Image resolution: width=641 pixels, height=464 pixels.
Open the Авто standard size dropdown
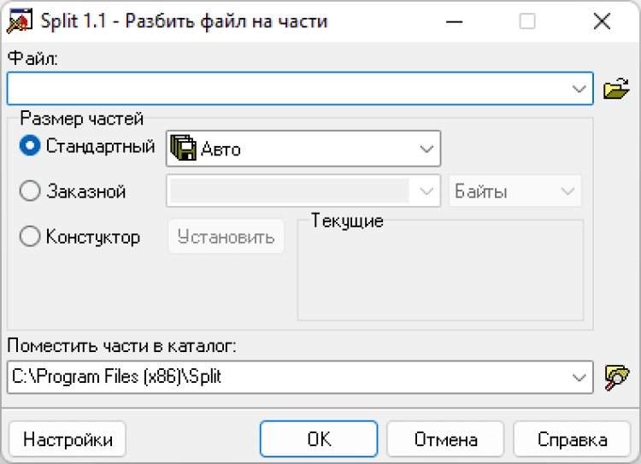[426, 149]
